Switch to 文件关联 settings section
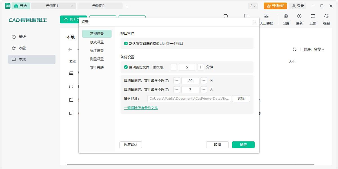Viewport: 338px width, 169px height. (97, 68)
